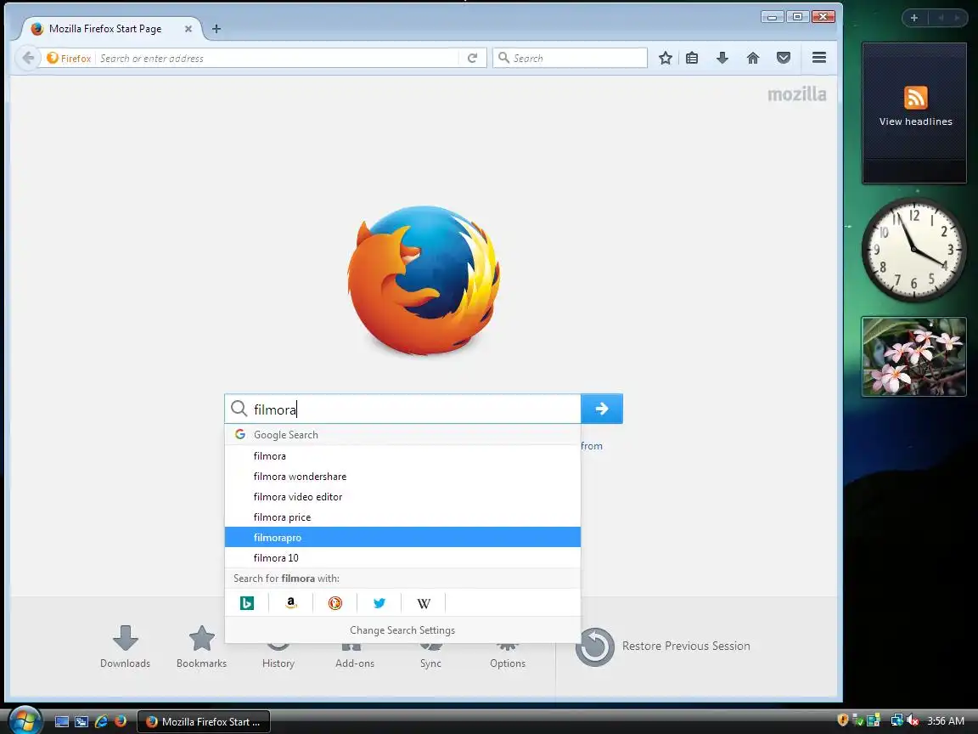Submit search with blue arrow button

tap(601, 409)
